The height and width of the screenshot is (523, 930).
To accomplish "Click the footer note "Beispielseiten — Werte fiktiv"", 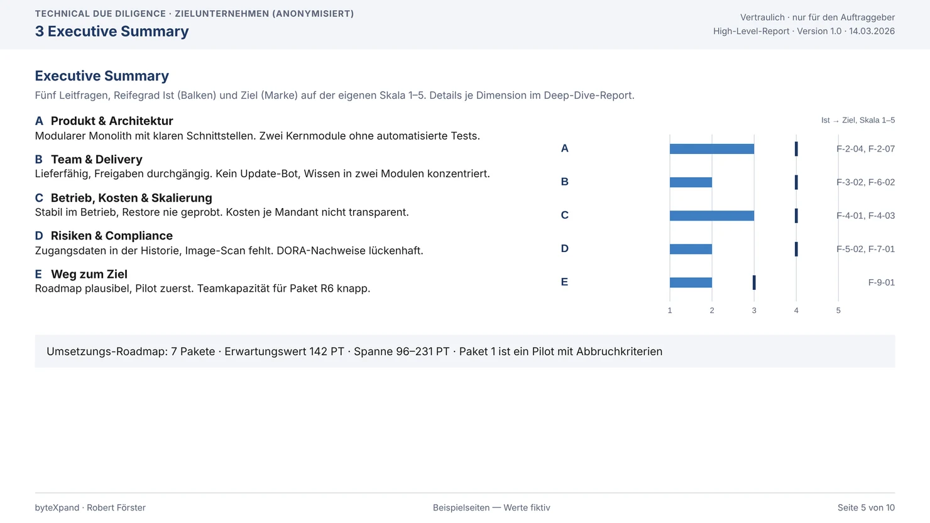I will 491,508.
